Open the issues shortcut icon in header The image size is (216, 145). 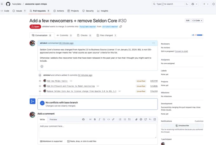click(213, 4)
